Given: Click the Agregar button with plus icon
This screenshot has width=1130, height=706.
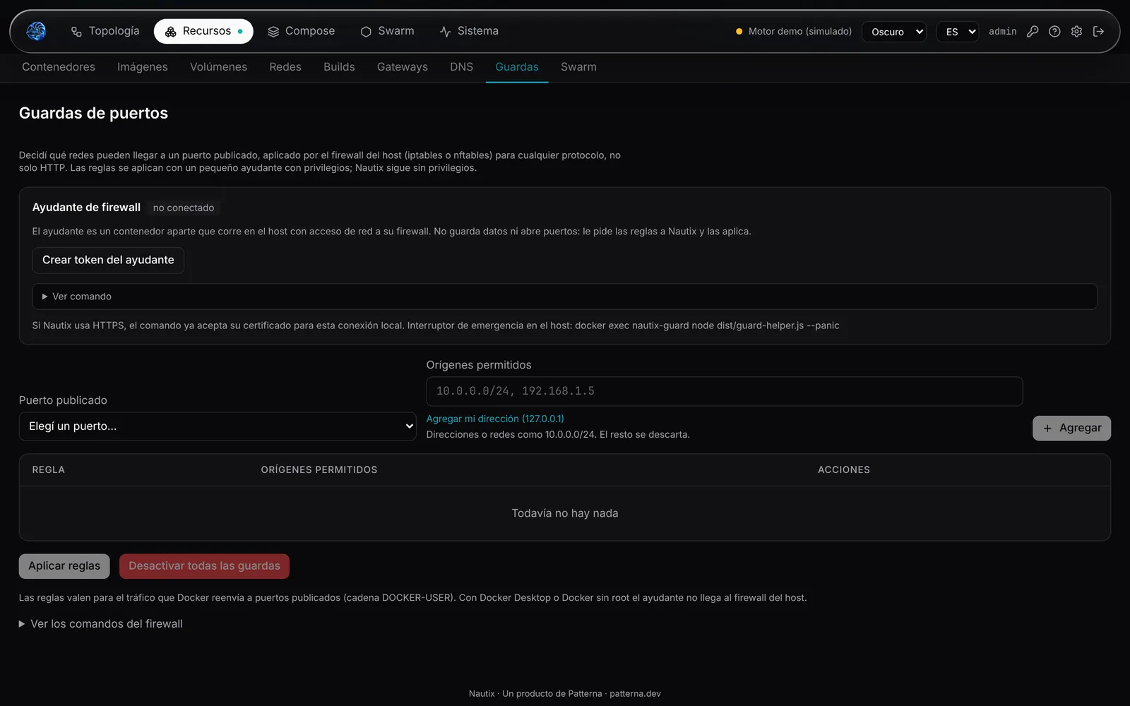Looking at the screenshot, I should tap(1071, 428).
